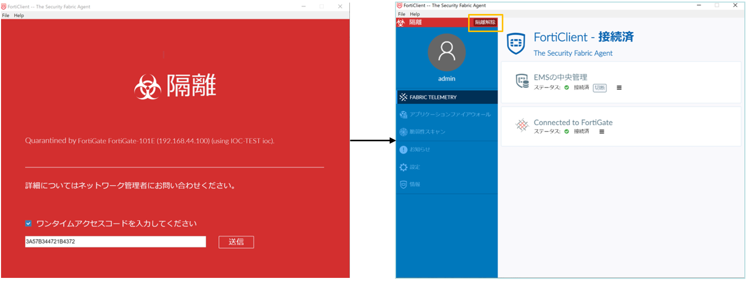Close the red quarantine FortiClient window

[340, 6]
